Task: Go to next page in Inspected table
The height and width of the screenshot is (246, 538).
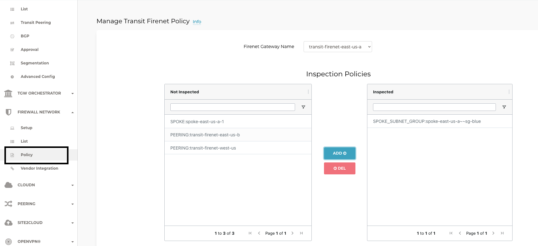Action: (493, 233)
